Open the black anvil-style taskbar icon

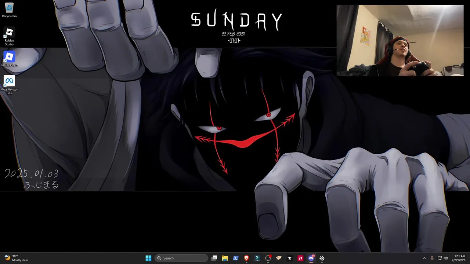[290, 258]
